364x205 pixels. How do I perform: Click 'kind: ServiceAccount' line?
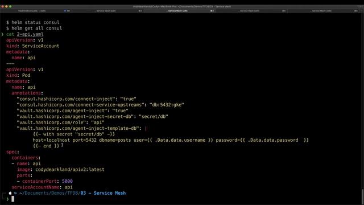pyautogui.click(x=33, y=46)
